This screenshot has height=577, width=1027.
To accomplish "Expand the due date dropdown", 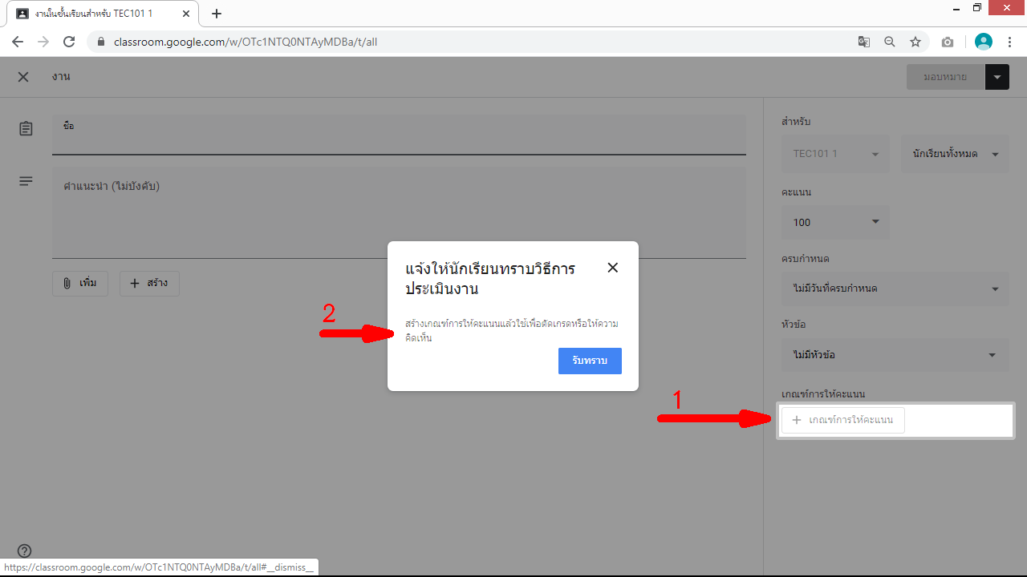I will point(895,288).
